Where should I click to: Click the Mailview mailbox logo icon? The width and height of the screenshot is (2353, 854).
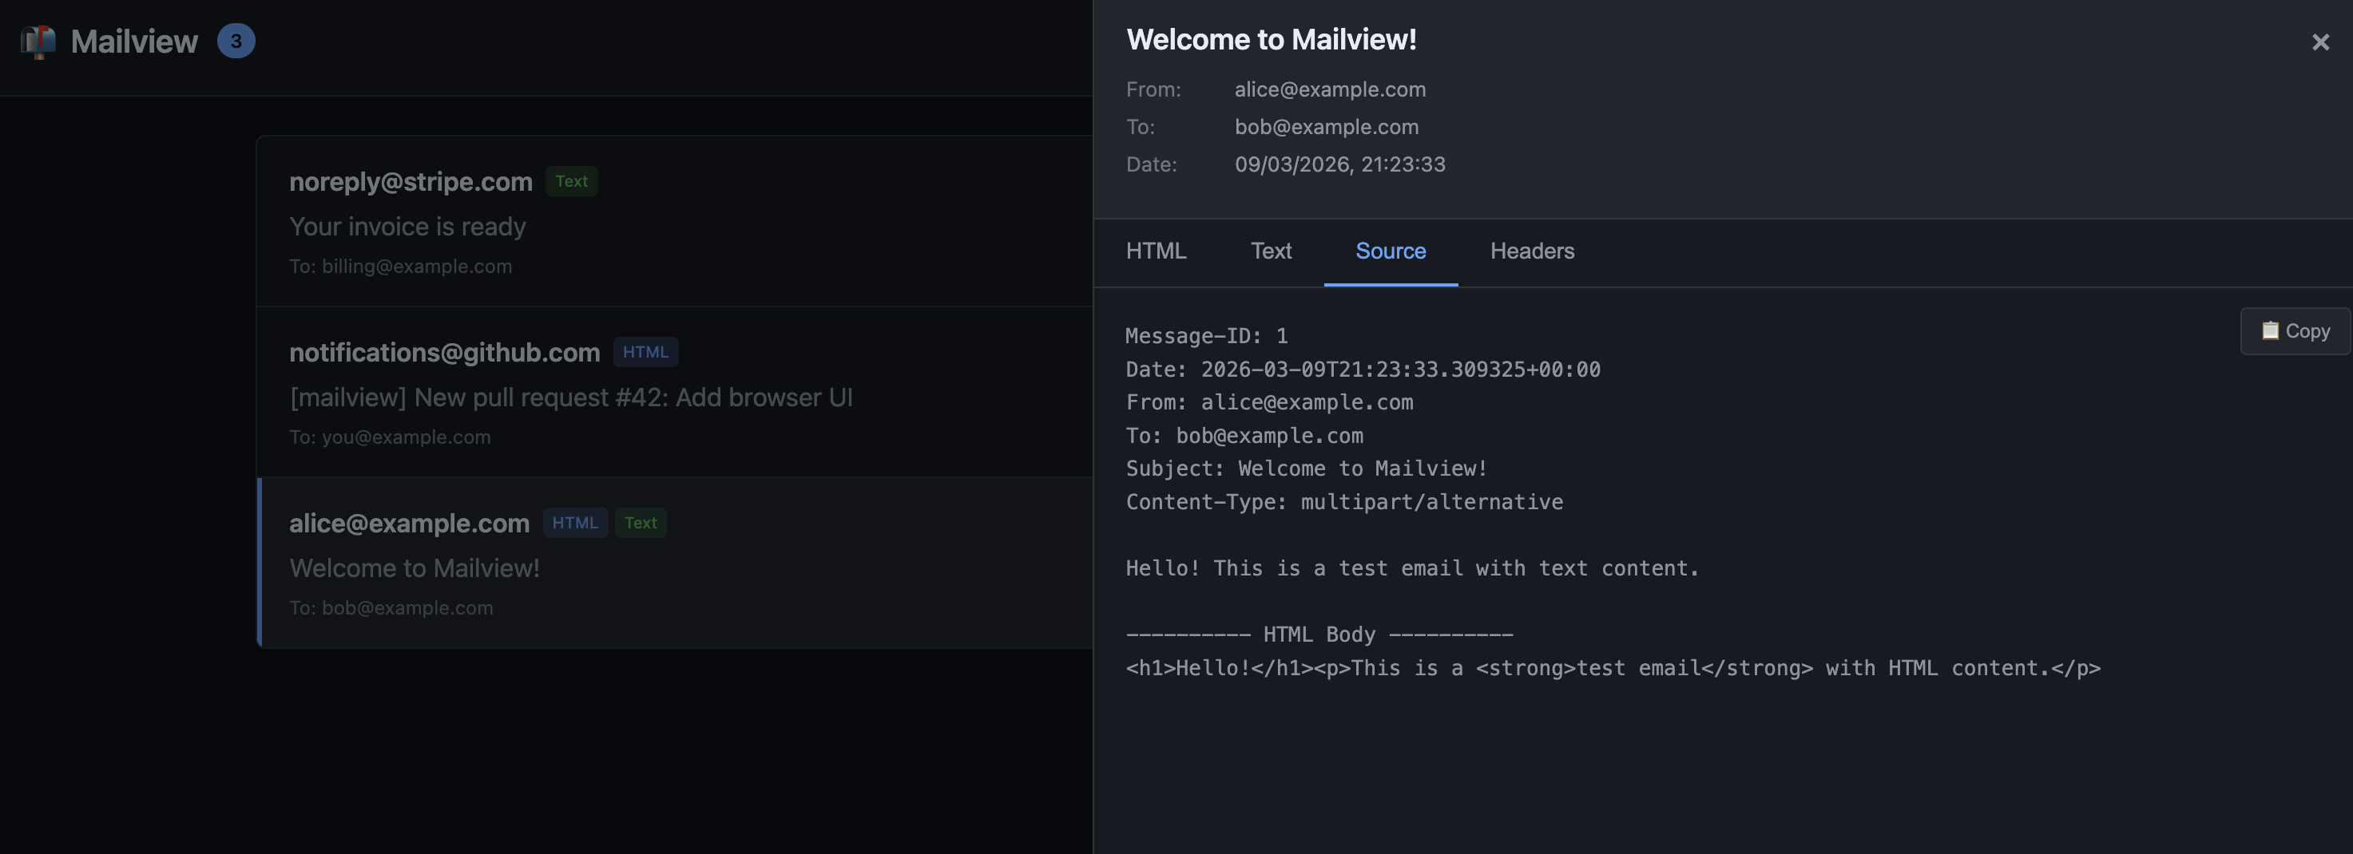38,42
